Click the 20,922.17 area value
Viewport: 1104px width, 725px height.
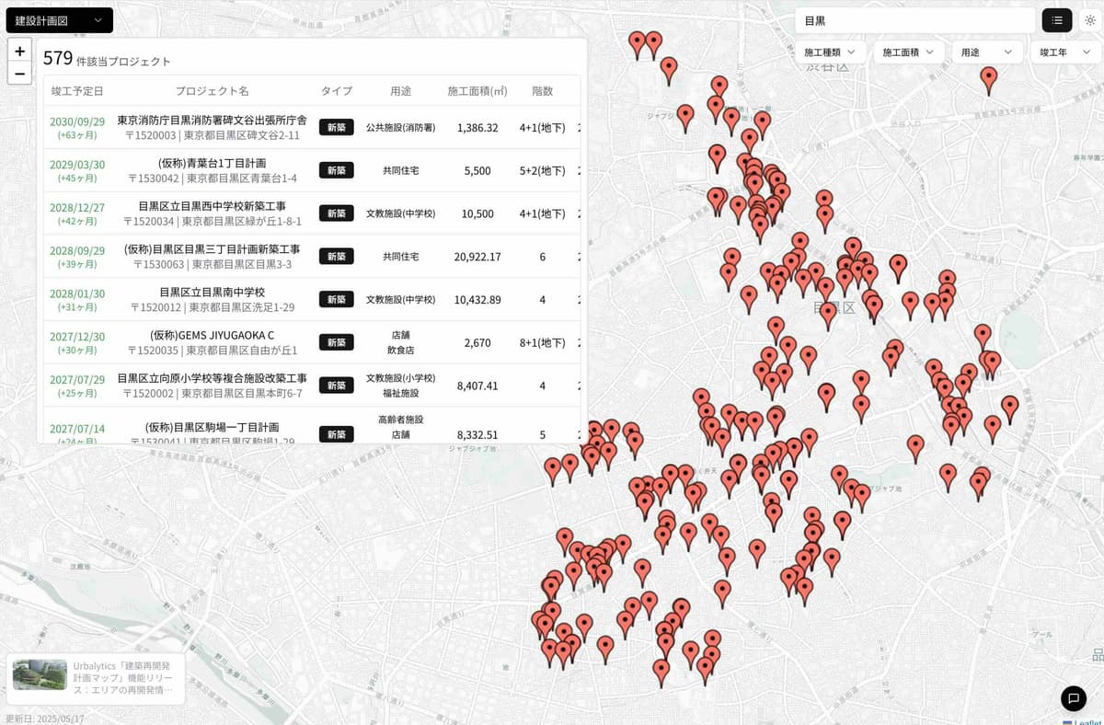pyautogui.click(x=477, y=257)
